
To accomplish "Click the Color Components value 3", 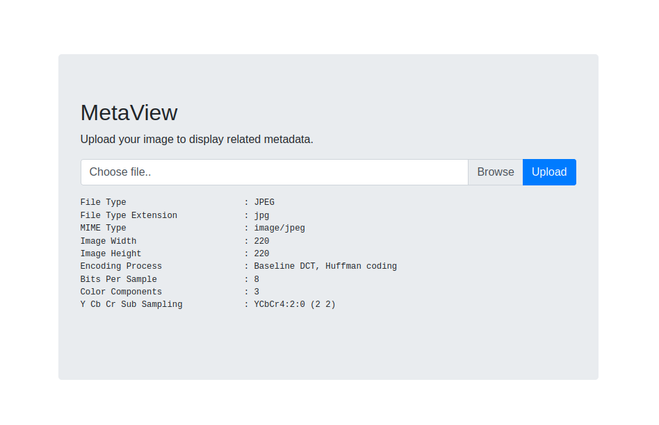I will [256, 292].
